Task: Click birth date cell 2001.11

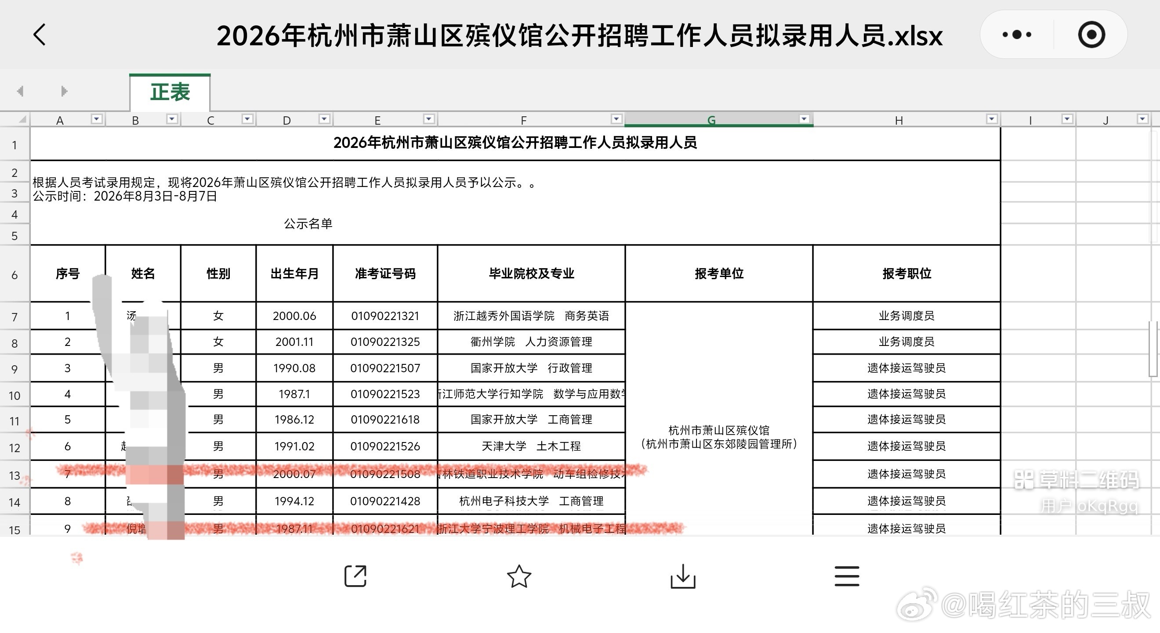Action: pos(294,342)
